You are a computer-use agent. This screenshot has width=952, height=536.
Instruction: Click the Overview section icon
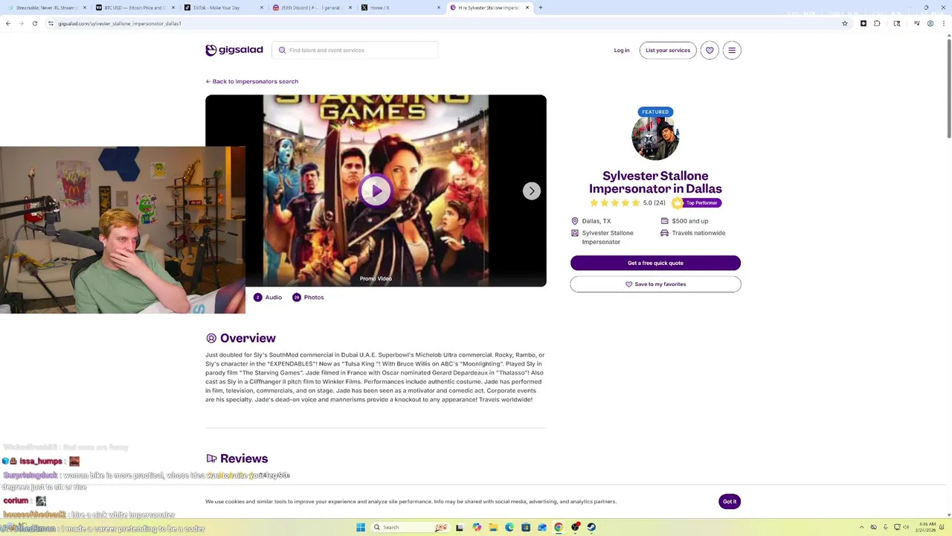211,338
